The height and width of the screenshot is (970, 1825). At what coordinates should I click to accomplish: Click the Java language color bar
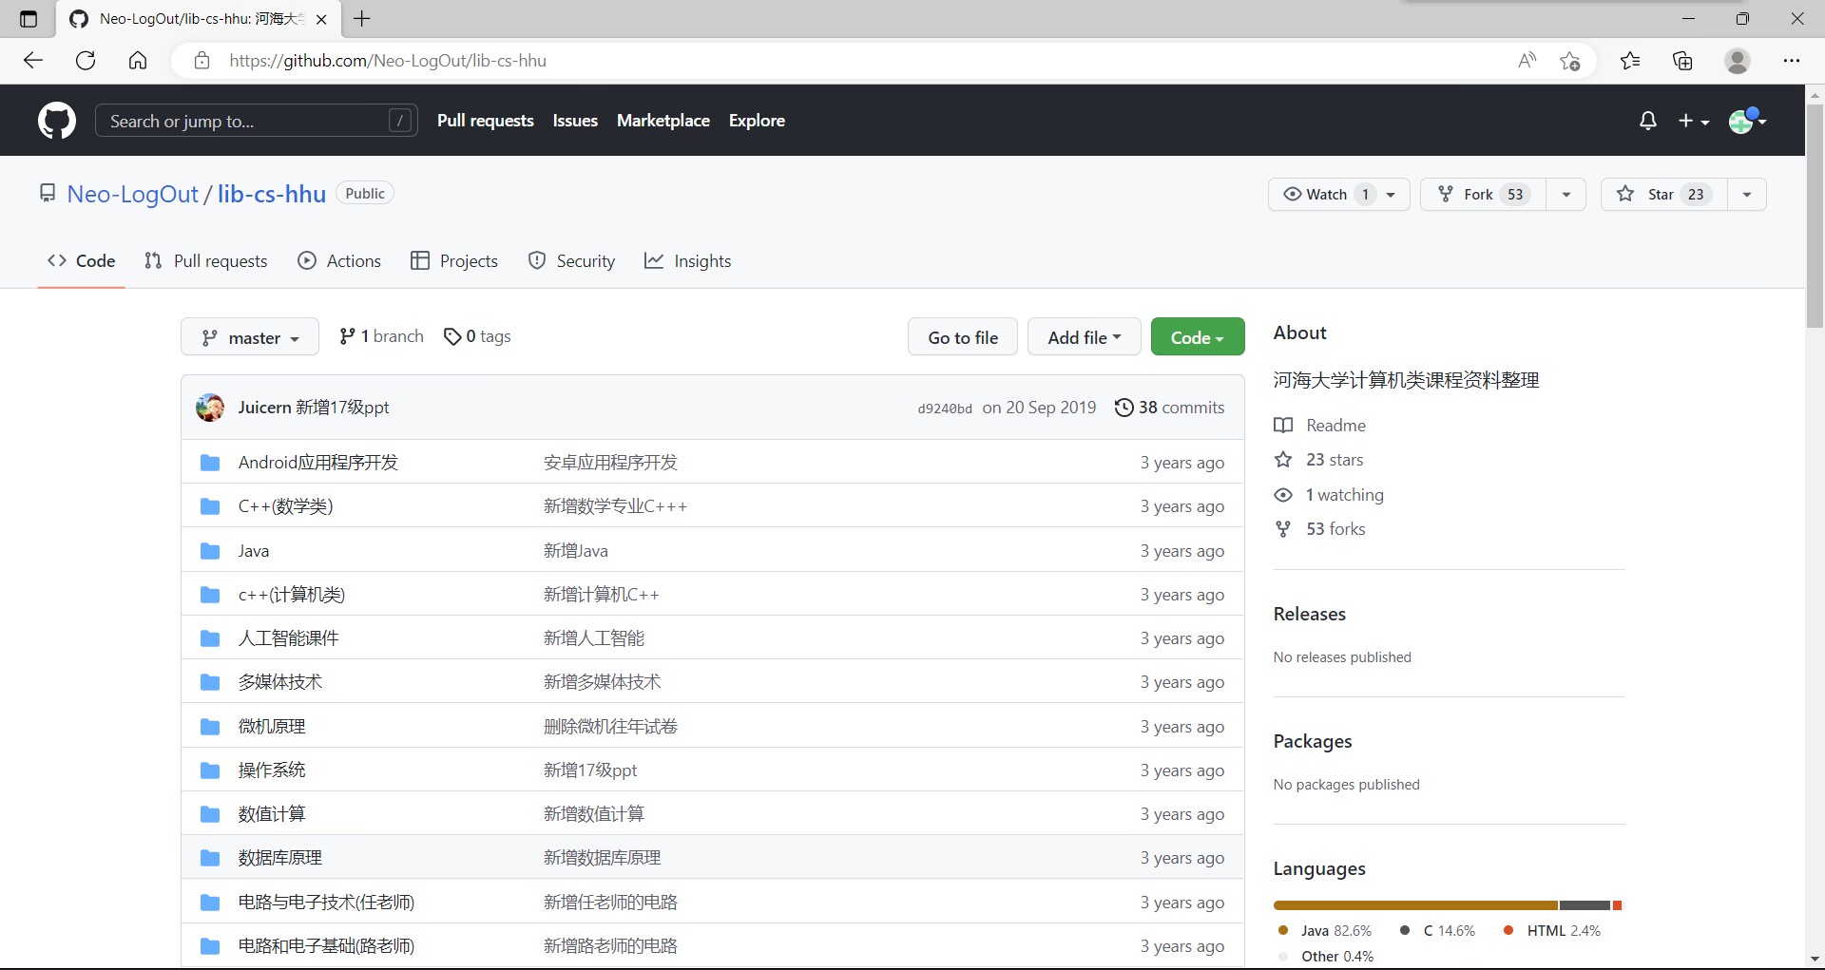click(x=1414, y=905)
